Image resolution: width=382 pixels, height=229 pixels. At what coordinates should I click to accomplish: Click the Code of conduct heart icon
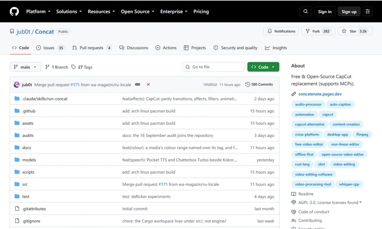(293, 212)
